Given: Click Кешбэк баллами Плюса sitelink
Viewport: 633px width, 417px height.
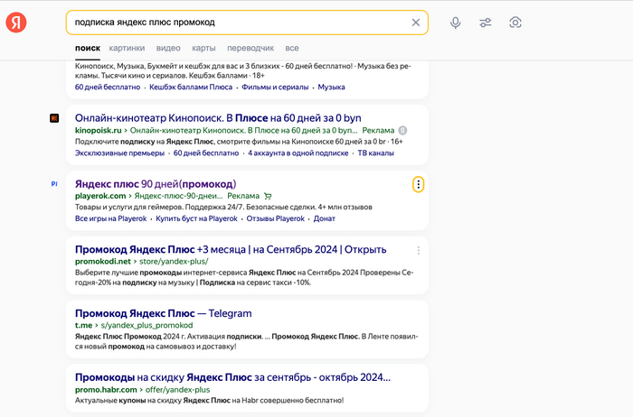Looking at the screenshot, I should 191,87.
